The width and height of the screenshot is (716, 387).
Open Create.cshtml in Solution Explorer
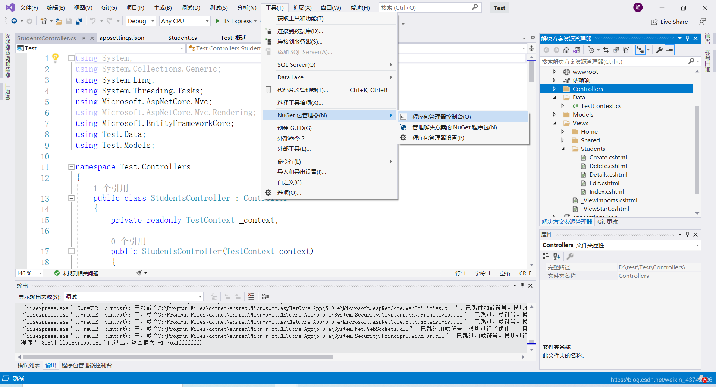[608, 157]
